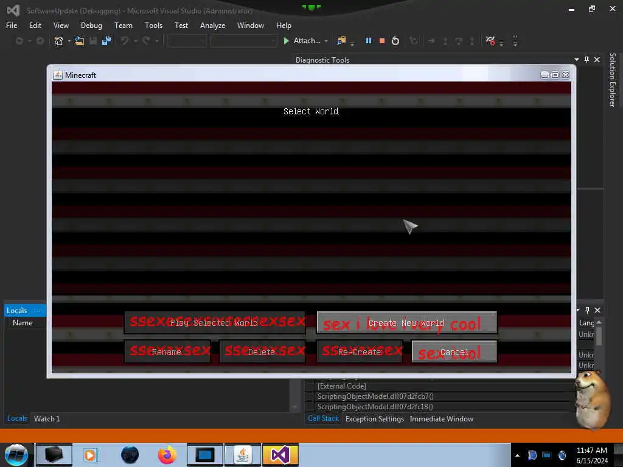Viewport: 623px width, 467px height.
Task: Open the Analyze menu
Action: [x=212, y=26]
